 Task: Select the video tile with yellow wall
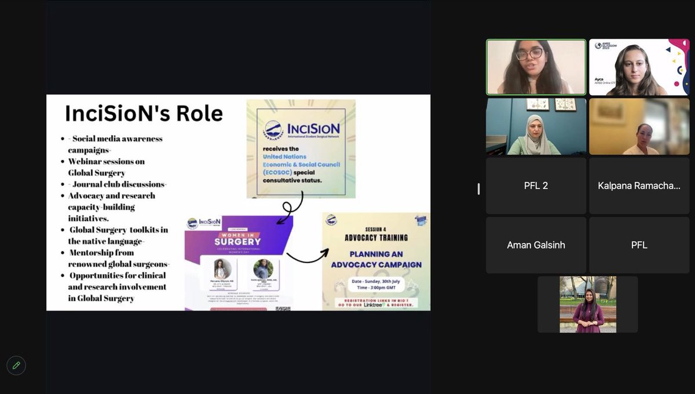pos(639,126)
